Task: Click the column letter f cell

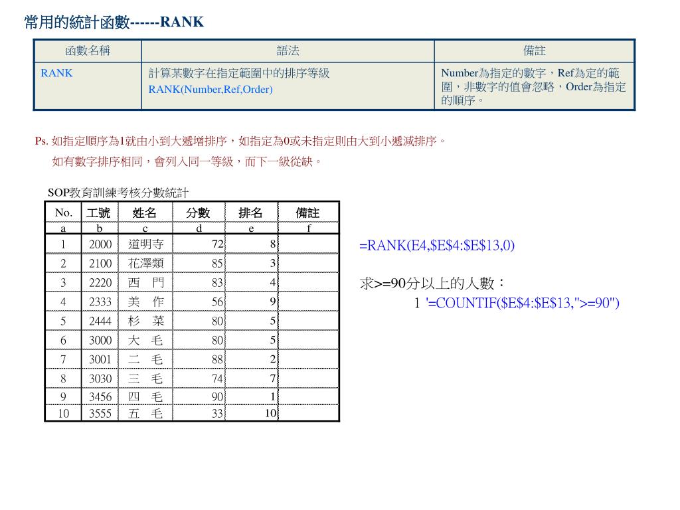Action: point(309,228)
